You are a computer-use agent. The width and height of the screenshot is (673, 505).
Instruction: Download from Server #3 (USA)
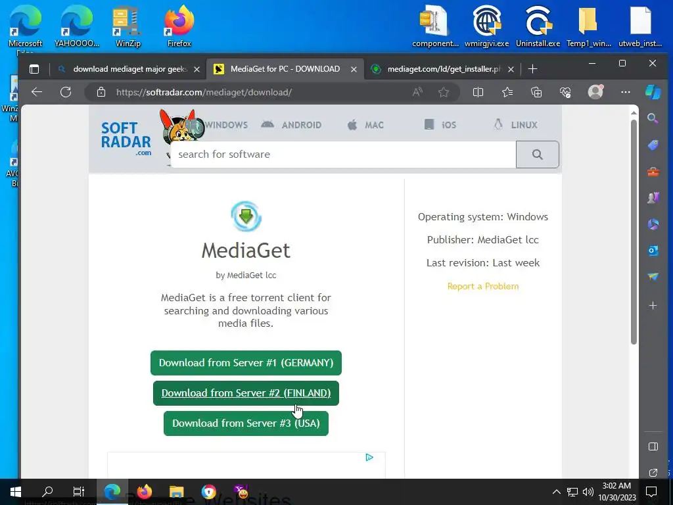click(x=246, y=423)
